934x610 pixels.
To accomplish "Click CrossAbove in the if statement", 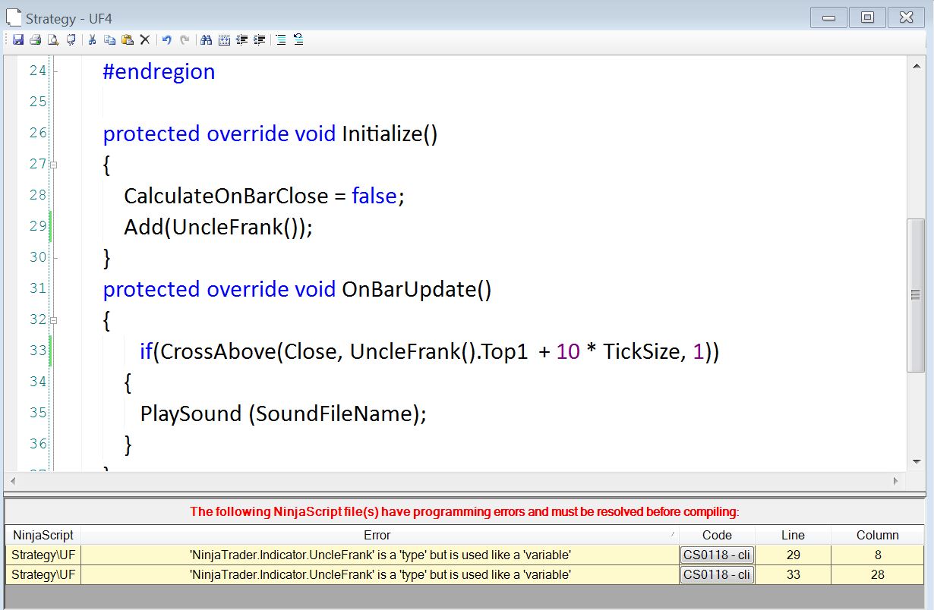I will (218, 352).
